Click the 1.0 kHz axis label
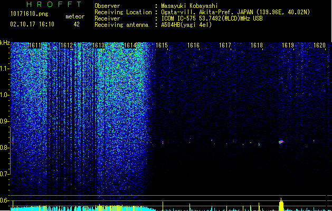This screenshot has width=332, height=211. coord(4,95)
